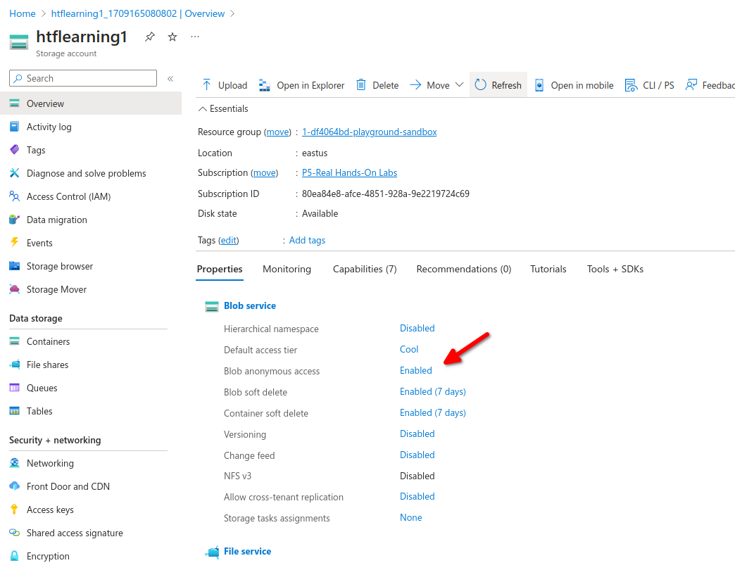Click Open in mobile icon
735x563 pixels.
(539, 85)
